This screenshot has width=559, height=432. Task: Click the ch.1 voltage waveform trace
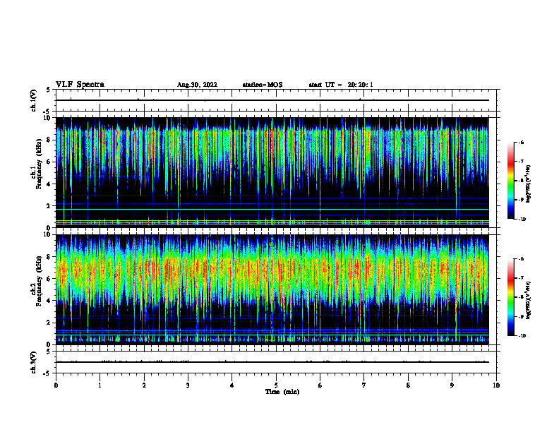tap(272, 100)
